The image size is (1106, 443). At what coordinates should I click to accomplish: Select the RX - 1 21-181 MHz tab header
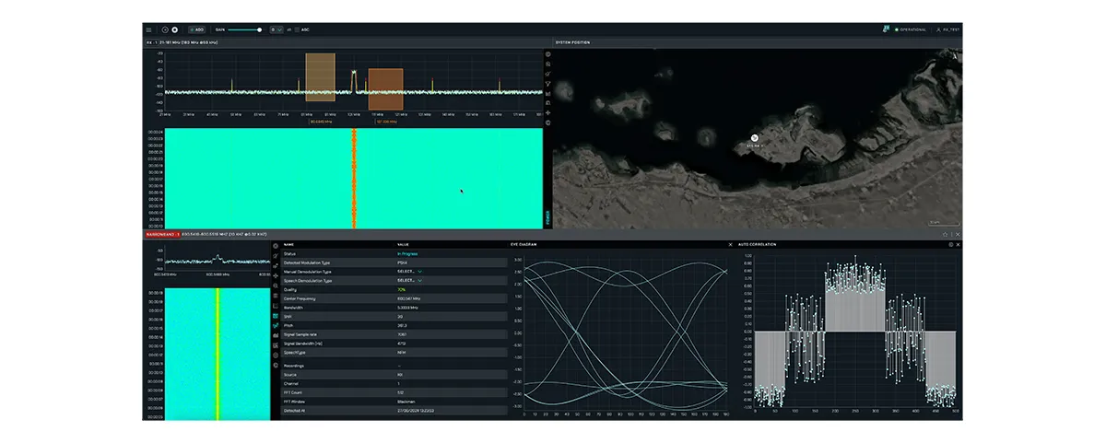[182, 42]
